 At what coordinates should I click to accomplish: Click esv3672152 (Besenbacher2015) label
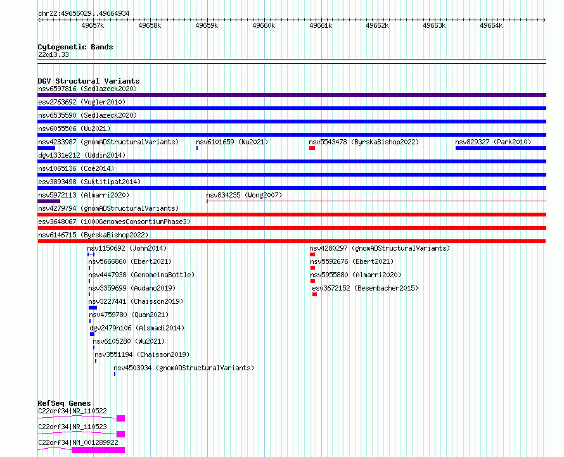(366, 288)
